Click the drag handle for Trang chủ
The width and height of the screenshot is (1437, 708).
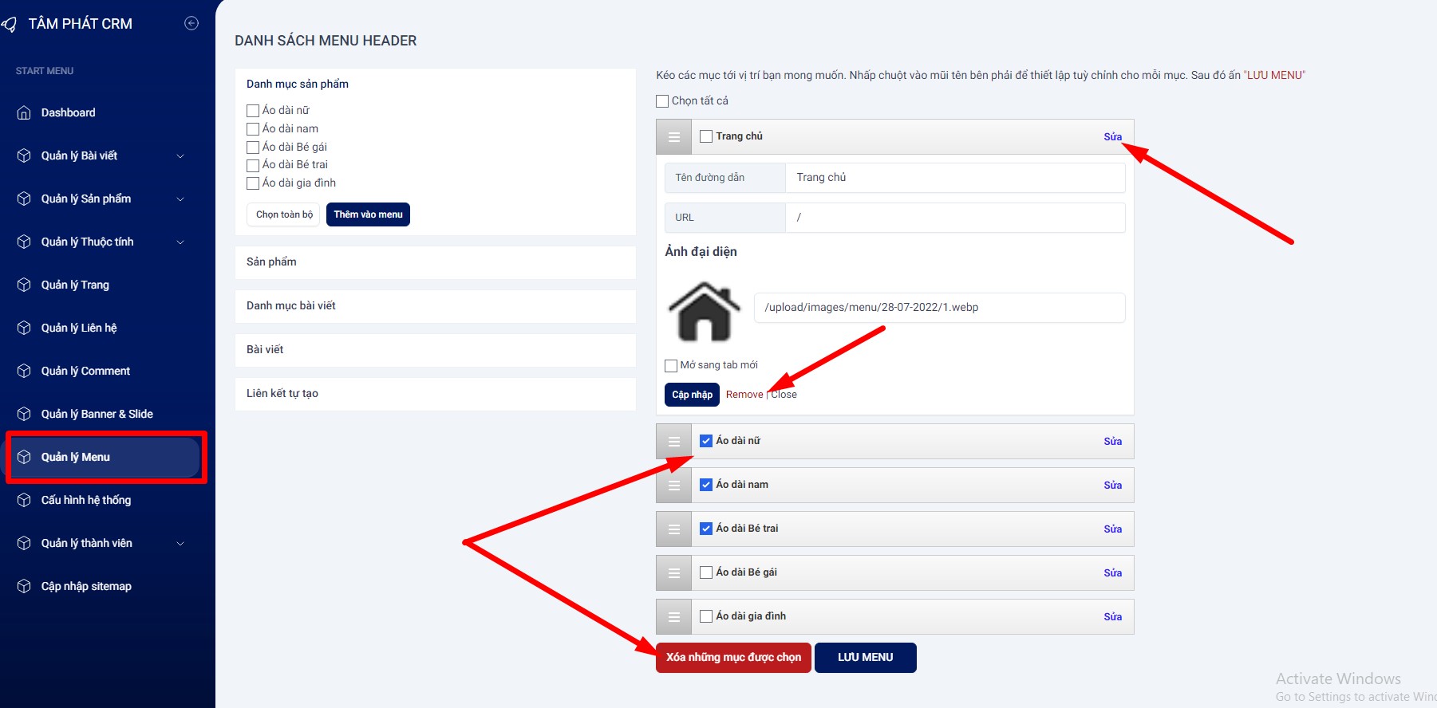coord(674,137)
